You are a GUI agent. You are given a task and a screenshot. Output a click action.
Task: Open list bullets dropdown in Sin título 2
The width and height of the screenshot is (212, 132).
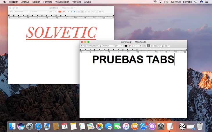coord(167,46)
